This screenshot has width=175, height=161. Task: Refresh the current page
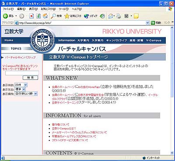38,16
